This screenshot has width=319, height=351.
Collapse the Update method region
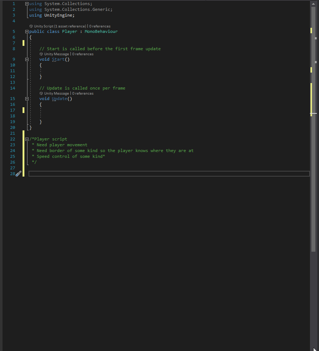coord(27,99)
